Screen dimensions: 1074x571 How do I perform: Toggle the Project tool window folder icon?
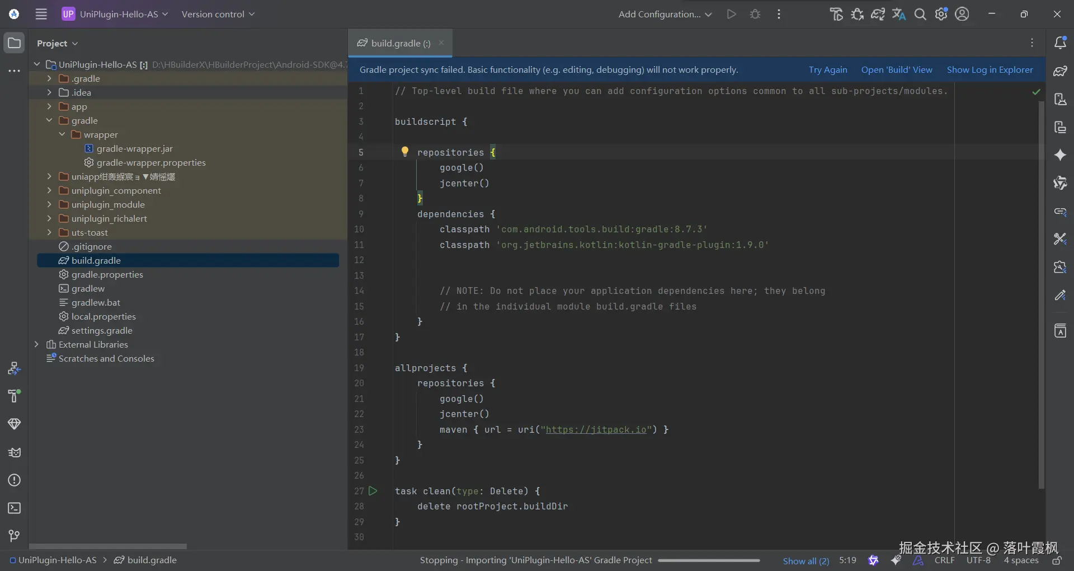[x=15, y=43]
